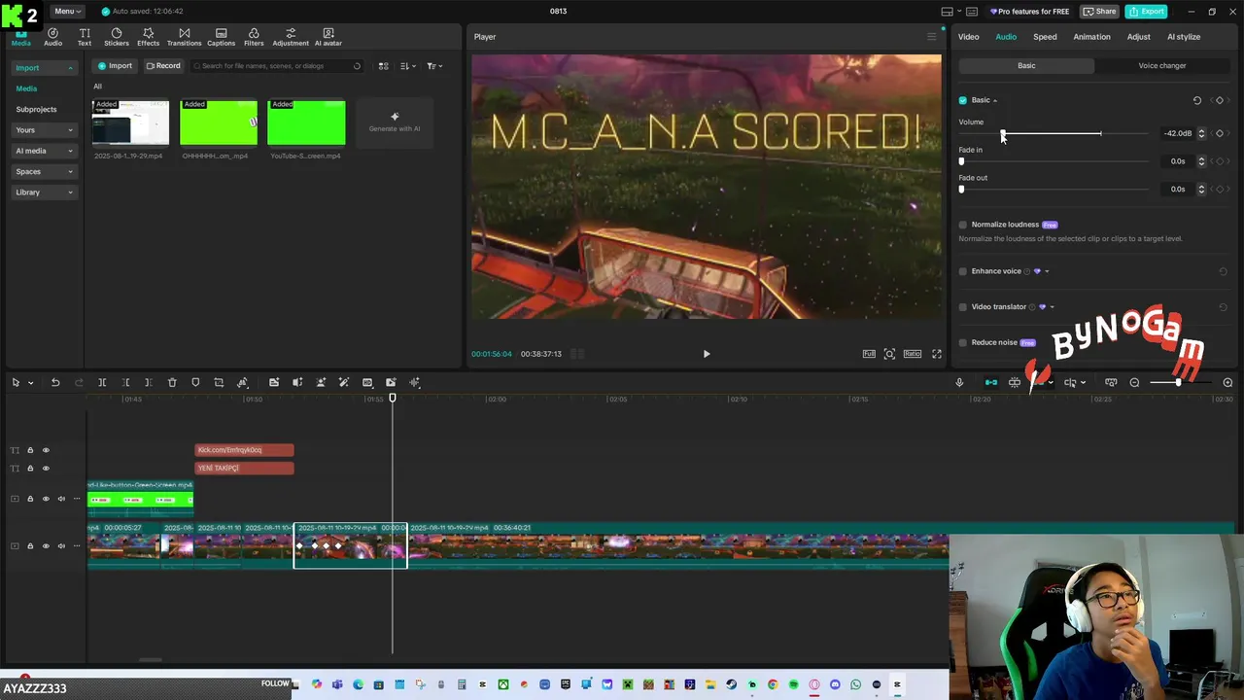The height and width of the screenshot is (700, 1244).
Task: Open the Captions panel
Action: tap(221, 37)
